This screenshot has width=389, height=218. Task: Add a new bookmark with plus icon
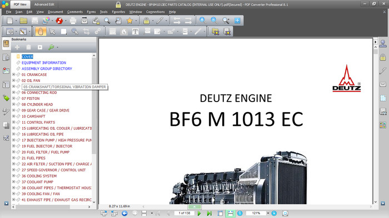click(x=17, y=47)
